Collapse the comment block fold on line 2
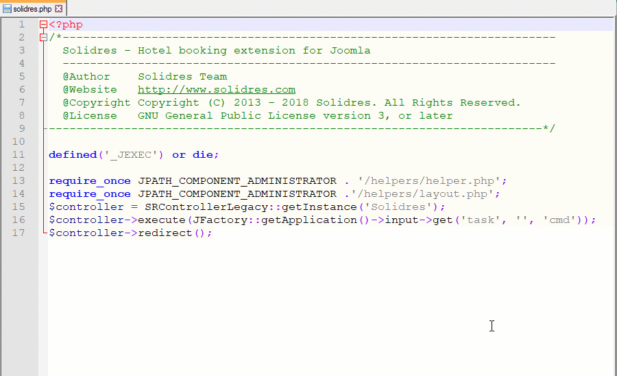The image size is (617, 376). [43, 38]
